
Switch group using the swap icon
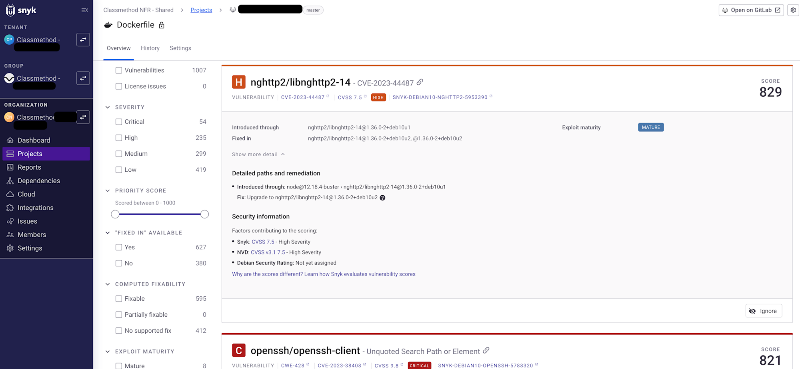[83, 78]
